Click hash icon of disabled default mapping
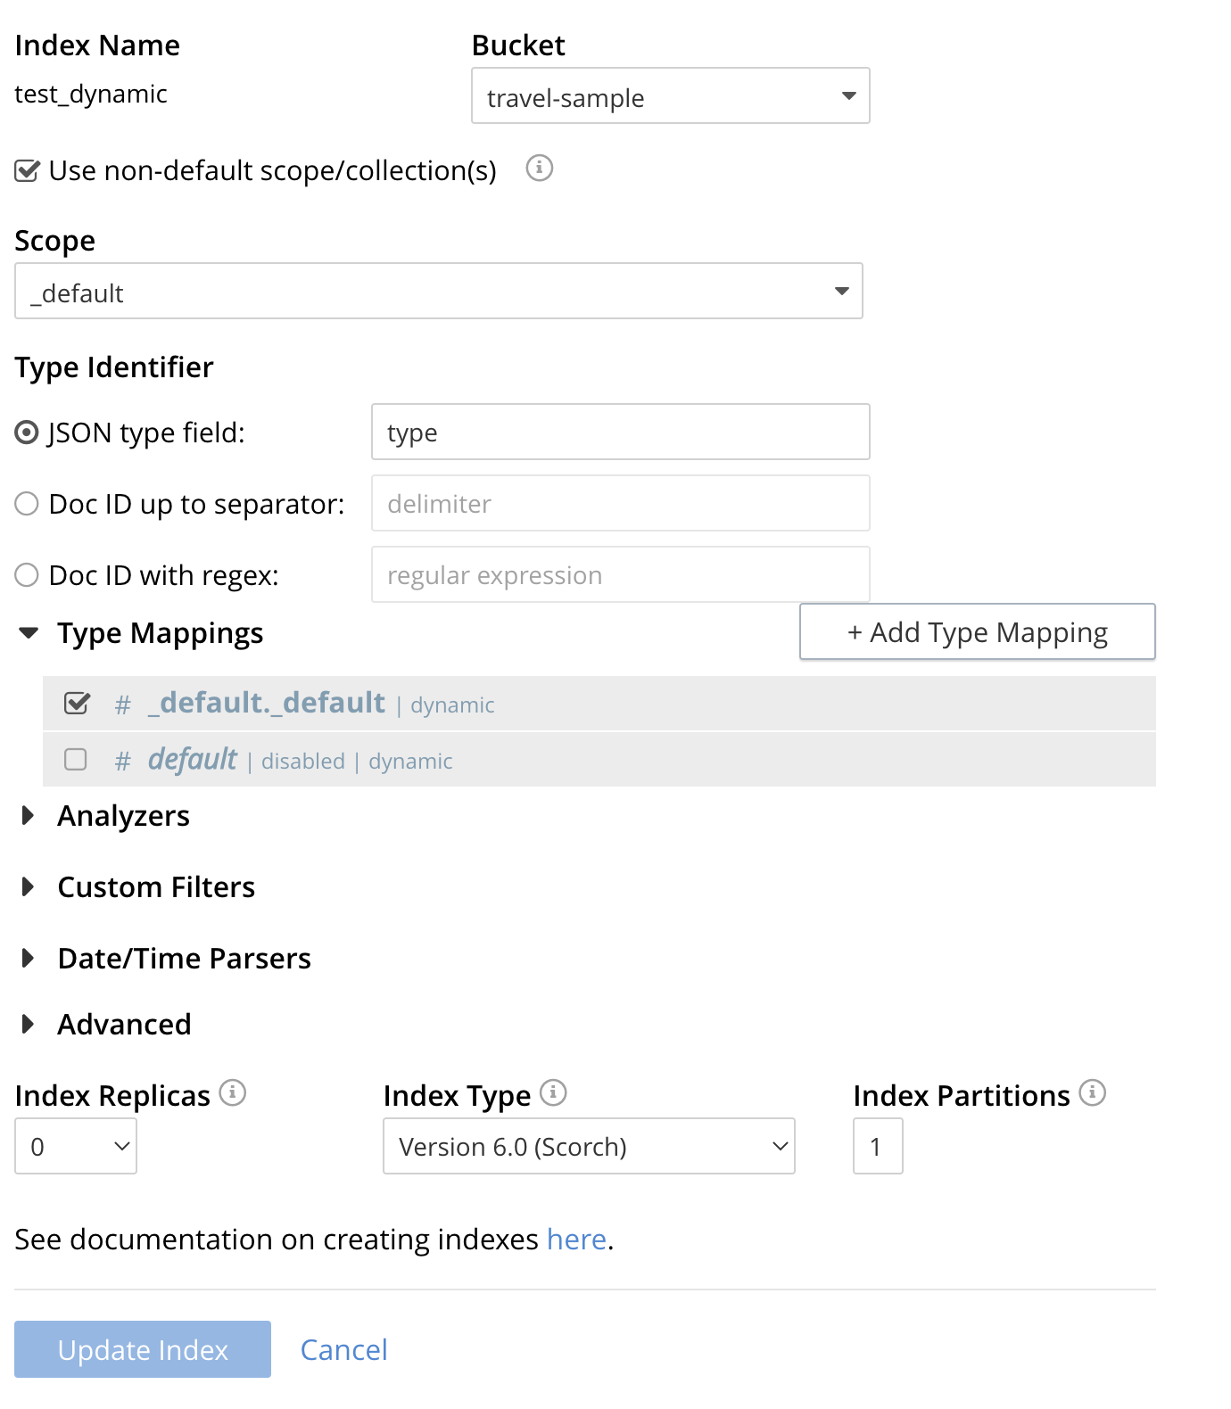The image size is (1231, 1409). (123, 762)
